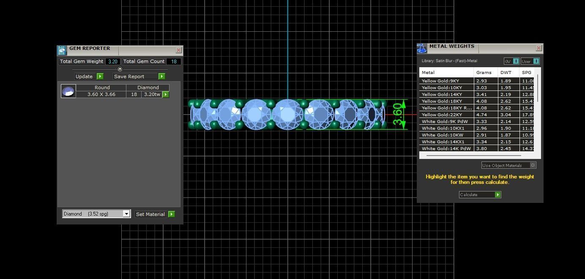Image resolution: width=585 pixels, height=279 pixels.
Task: Select the White Gold:10KW row
Action: click(x=478, y=135)
